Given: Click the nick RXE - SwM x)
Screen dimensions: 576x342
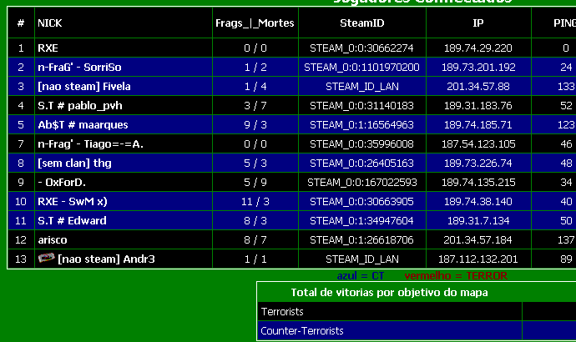Looking at the screenshot, I should click(x=73, y=202).
